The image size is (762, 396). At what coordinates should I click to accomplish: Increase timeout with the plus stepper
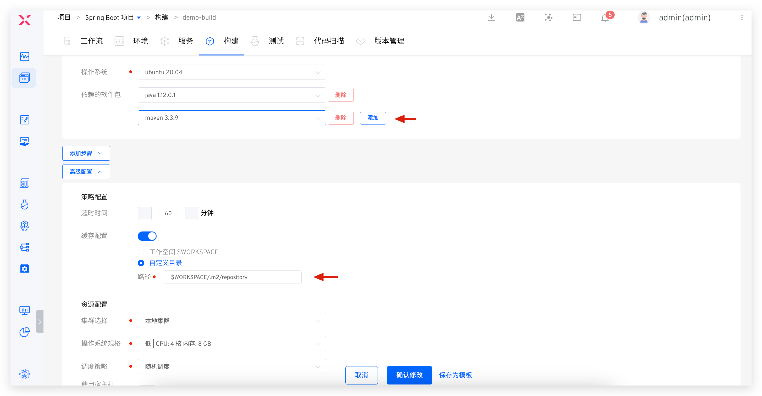tap(192, 213)
